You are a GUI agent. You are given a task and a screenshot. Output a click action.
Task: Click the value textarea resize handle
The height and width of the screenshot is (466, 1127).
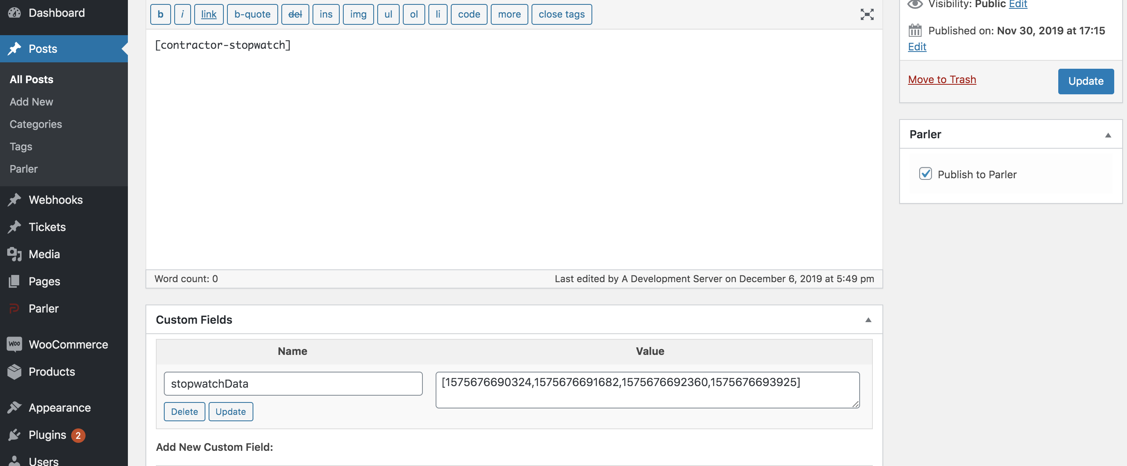855,404
